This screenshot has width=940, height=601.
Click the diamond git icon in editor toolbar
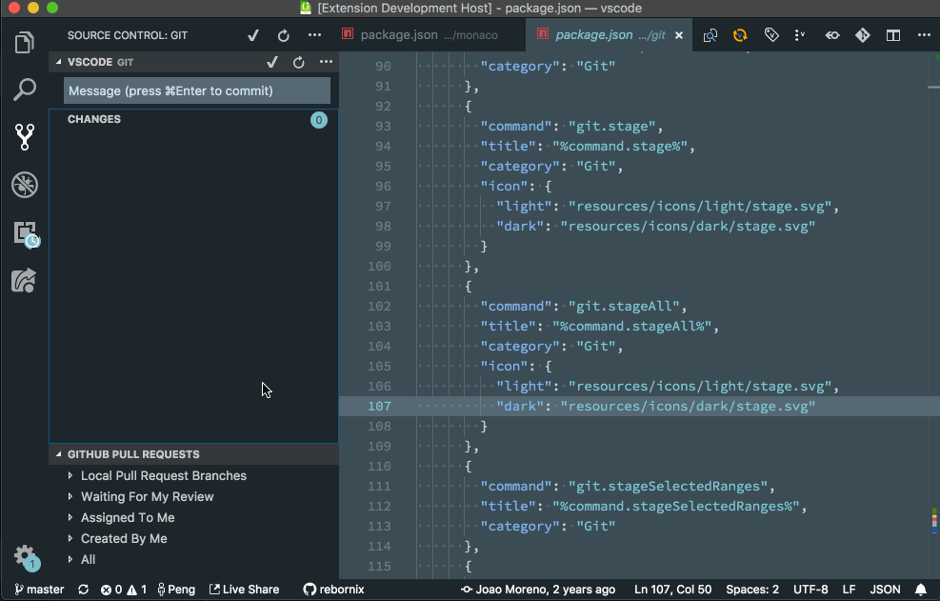[x=862, y=35]
